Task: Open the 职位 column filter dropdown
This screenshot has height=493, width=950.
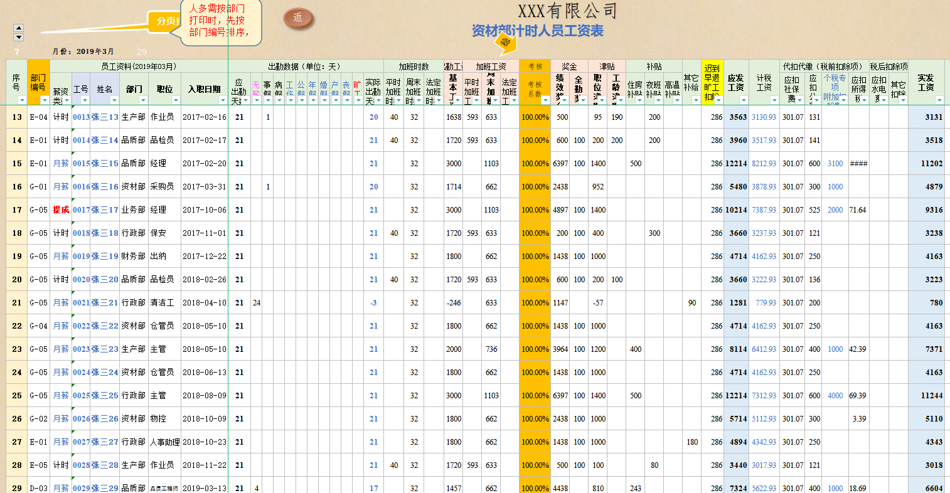Action: point(176,101)
